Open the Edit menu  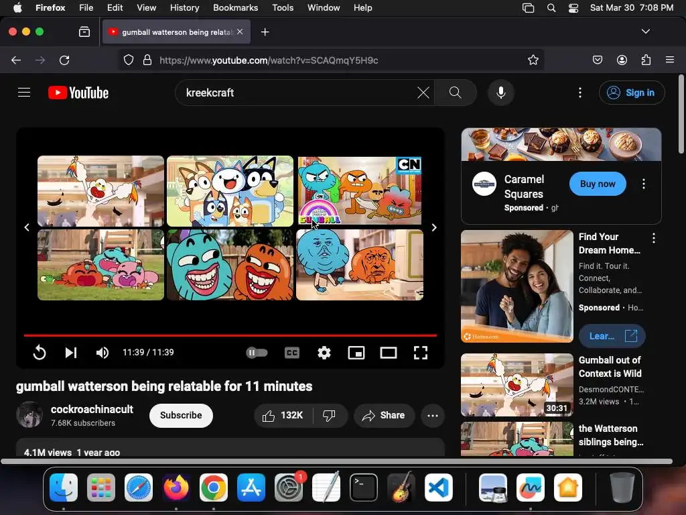(115, 7)
